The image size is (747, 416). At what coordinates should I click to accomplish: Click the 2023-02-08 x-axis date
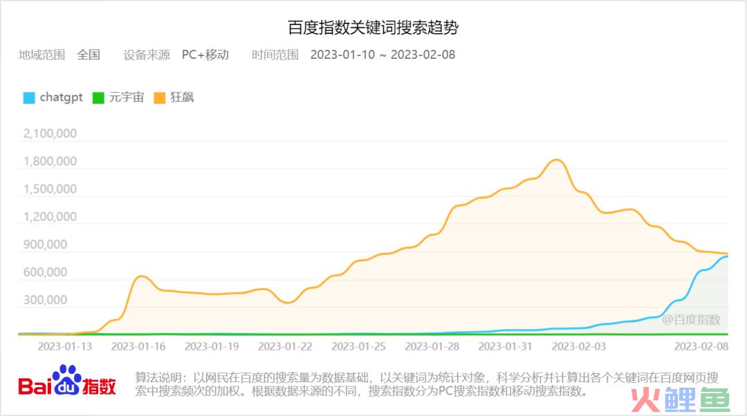(x=701, y=346)
